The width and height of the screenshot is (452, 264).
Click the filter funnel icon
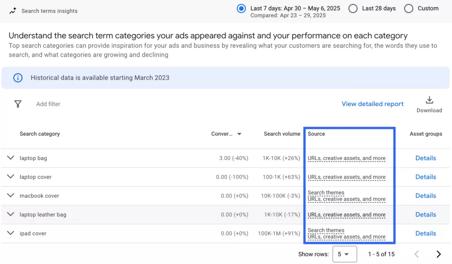(x=18, y=104)
